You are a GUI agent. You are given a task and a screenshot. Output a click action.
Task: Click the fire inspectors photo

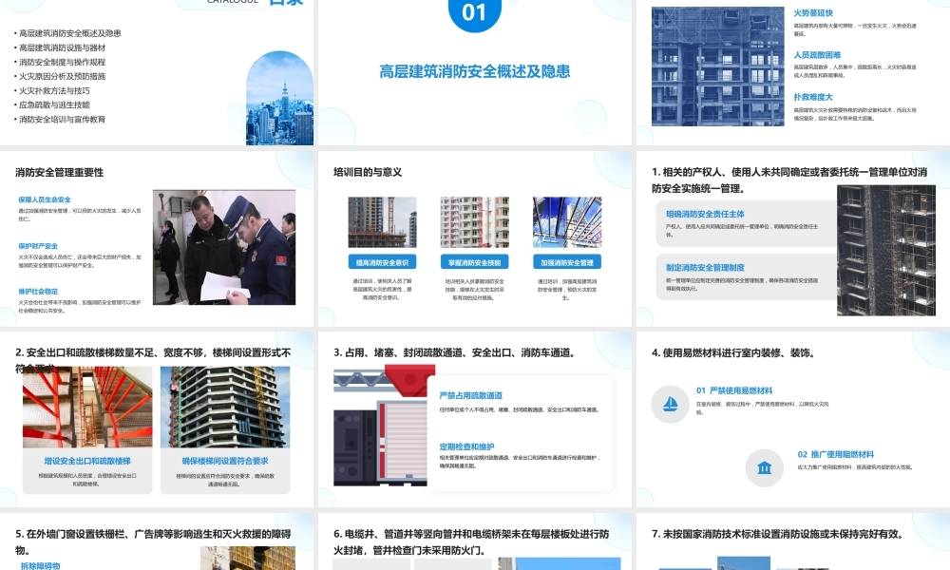224,247
